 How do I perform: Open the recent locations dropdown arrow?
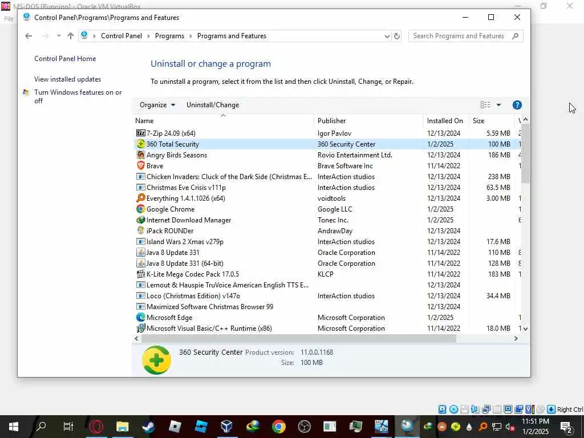click(x=59, y=36)
